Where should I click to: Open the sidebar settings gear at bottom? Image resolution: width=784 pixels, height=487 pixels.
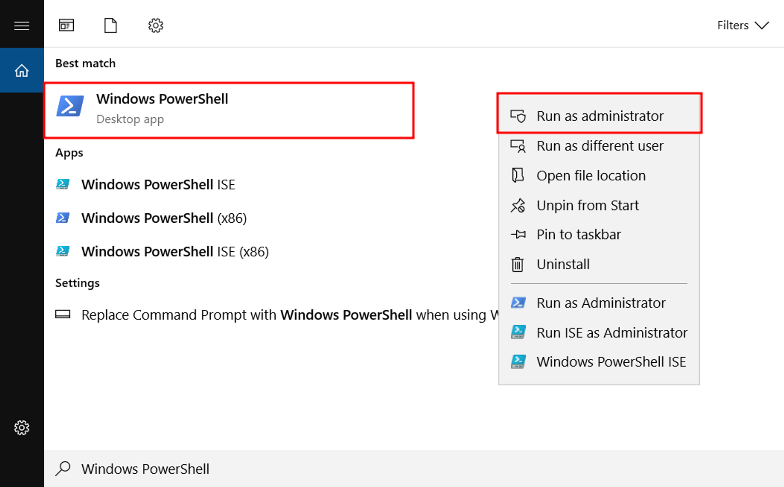tap(22, 427)
